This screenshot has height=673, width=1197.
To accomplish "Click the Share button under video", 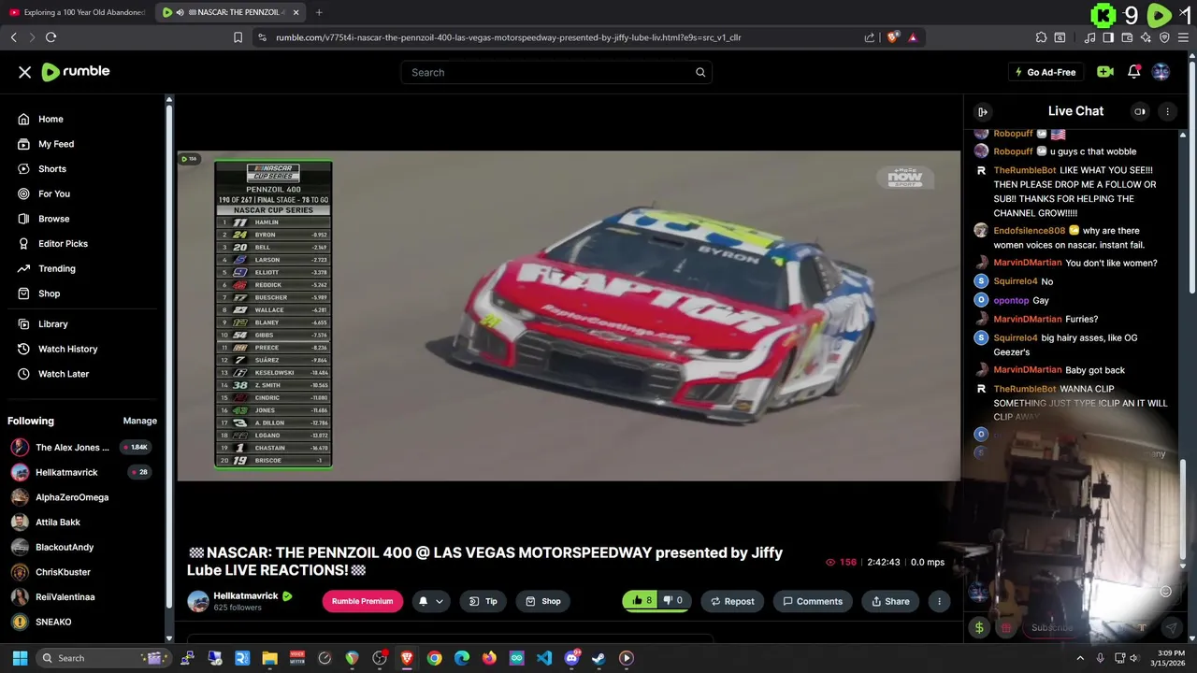I will click(890, 601).
